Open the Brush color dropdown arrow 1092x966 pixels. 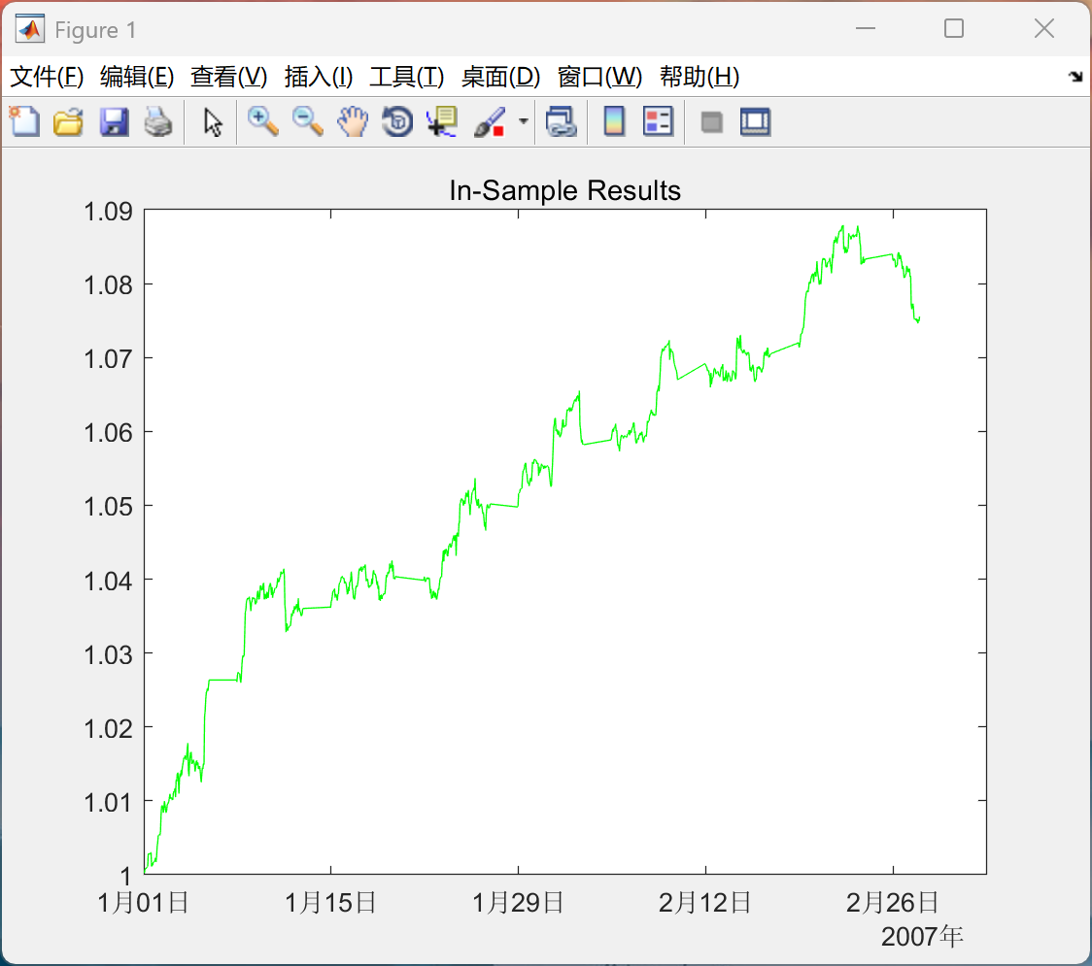click(x=524, y=121)
